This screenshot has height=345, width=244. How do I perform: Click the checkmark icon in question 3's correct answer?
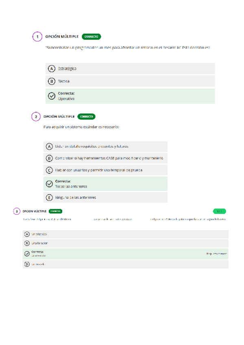tap(27, 253)
